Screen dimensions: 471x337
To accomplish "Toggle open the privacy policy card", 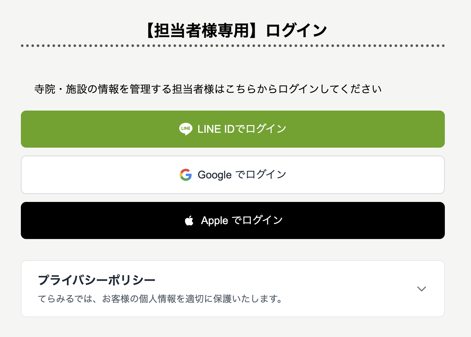I will click(233, 289).
